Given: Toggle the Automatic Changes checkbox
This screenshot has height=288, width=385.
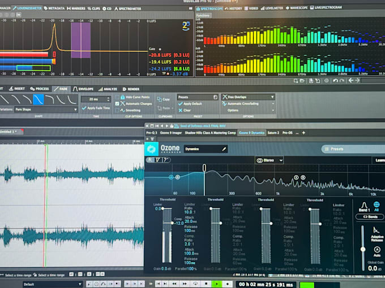Looking at the screenshot, I should 117,104.
